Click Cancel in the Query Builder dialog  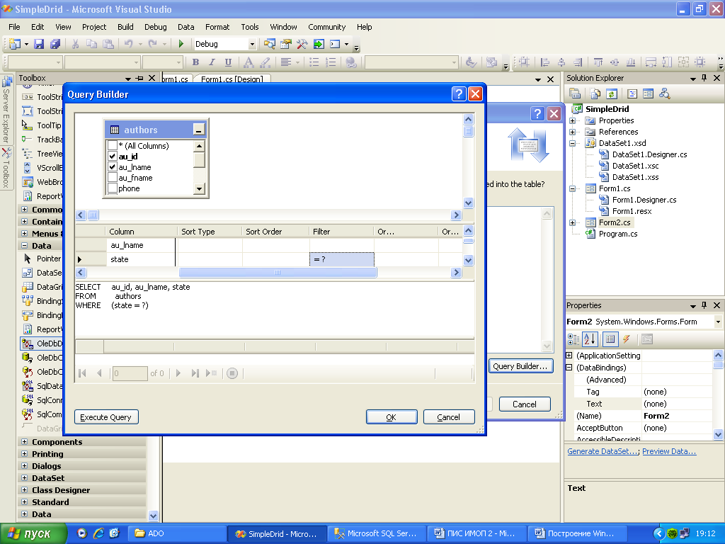[x=448, y=417]
